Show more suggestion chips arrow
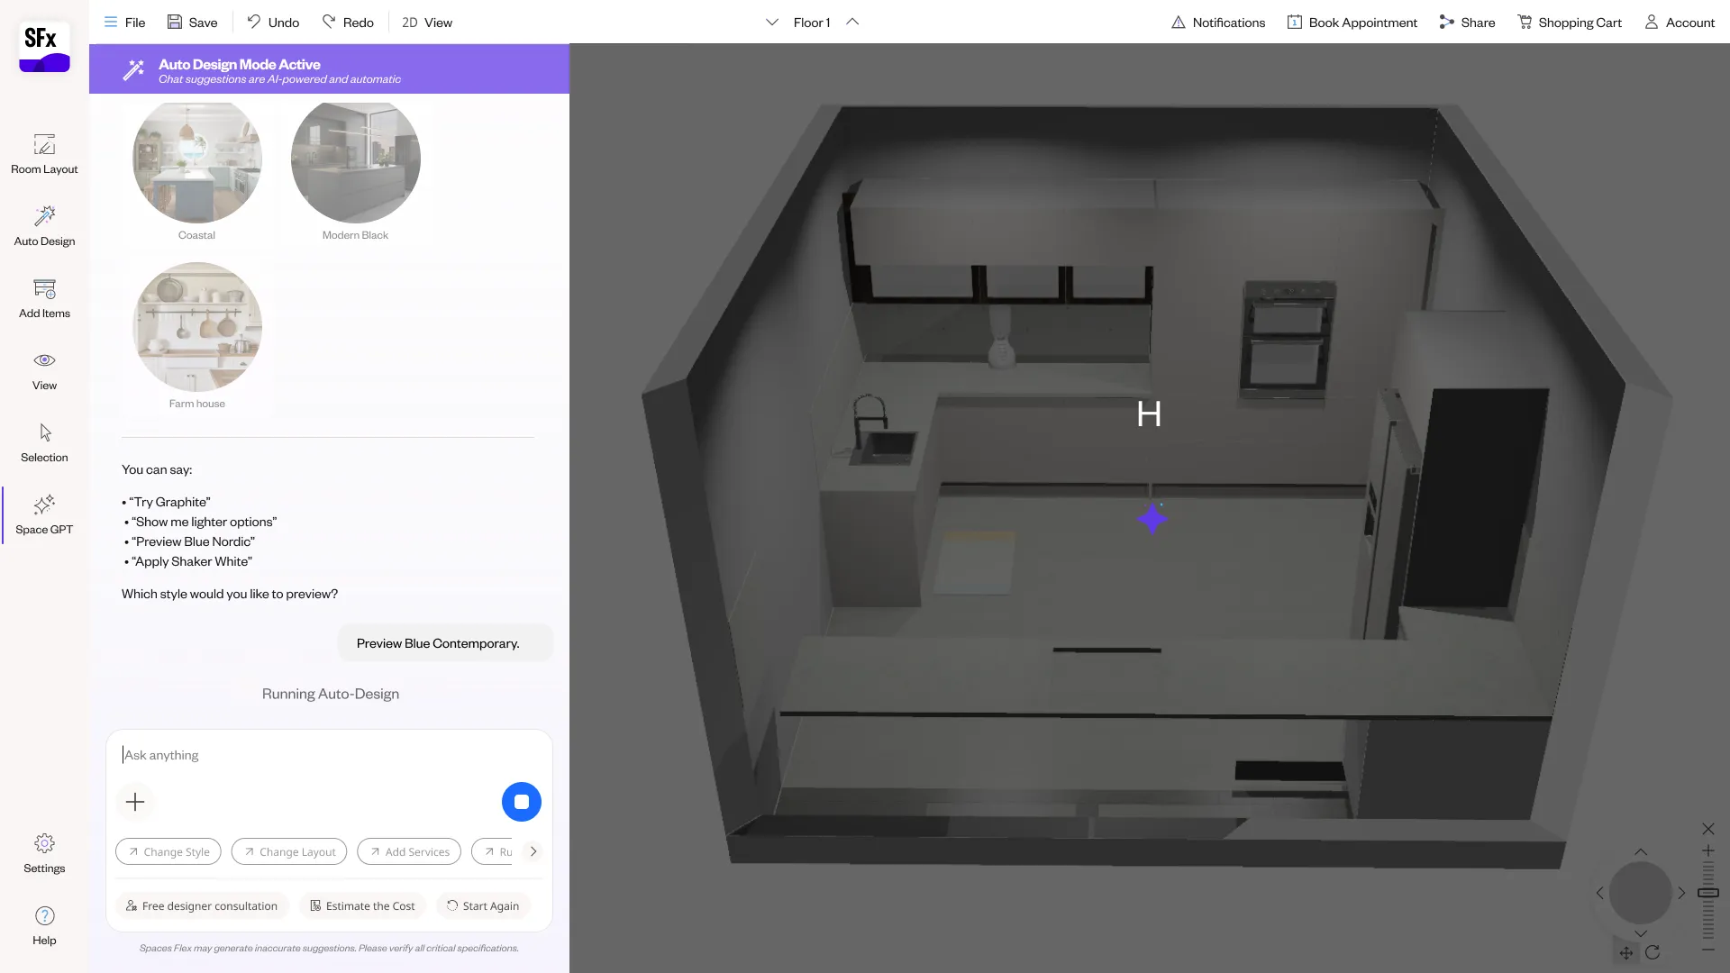Viewport: 1730px width, 973px height. 533,851
